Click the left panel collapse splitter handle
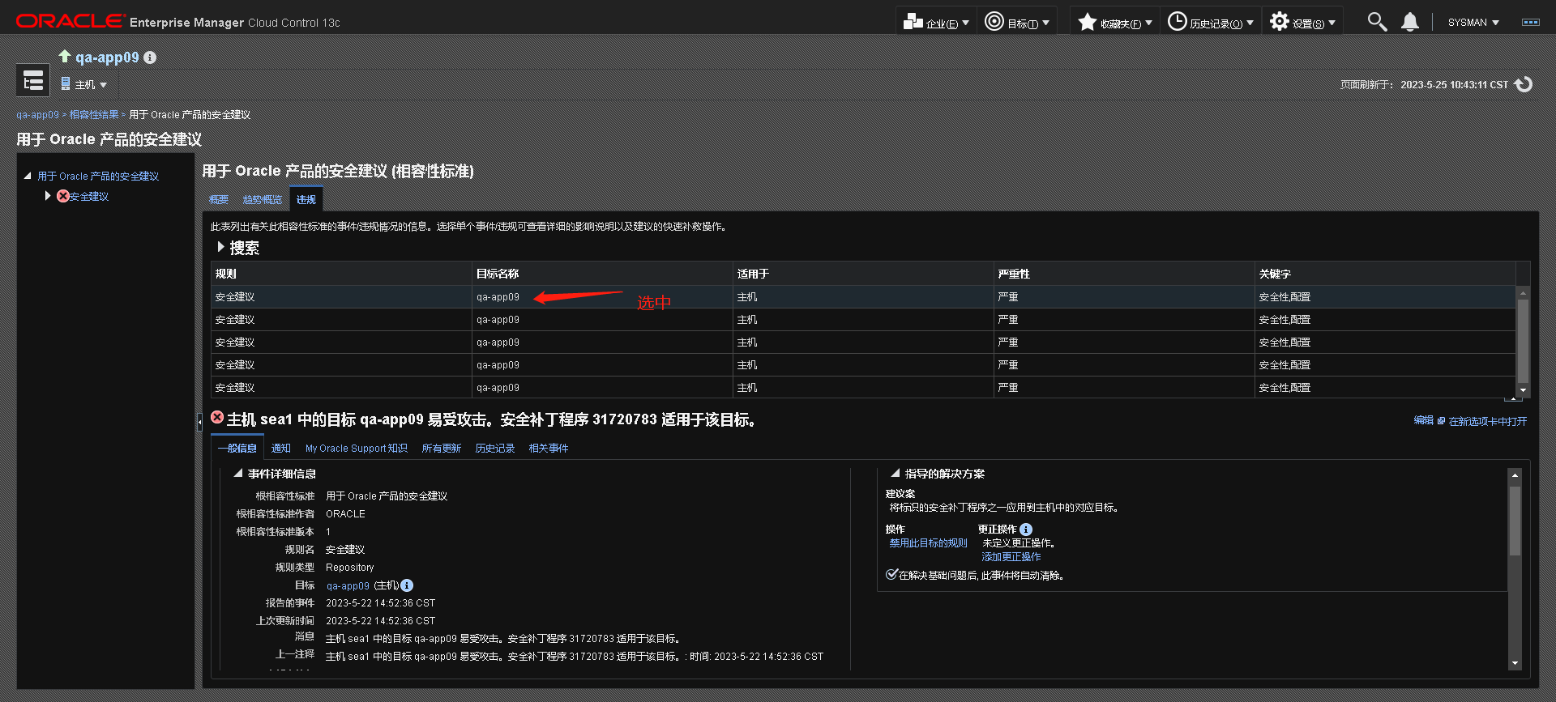 click(x=199, y=421)
